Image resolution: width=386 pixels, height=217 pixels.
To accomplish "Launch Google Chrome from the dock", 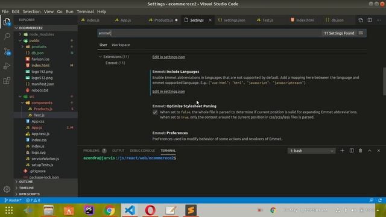I will point(110,210).
